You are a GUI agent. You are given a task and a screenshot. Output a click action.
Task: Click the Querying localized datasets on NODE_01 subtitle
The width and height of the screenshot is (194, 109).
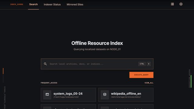point(97,49)
